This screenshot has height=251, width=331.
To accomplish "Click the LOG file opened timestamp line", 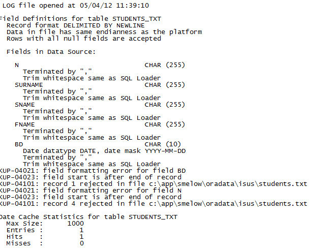I will click(76, 6).
